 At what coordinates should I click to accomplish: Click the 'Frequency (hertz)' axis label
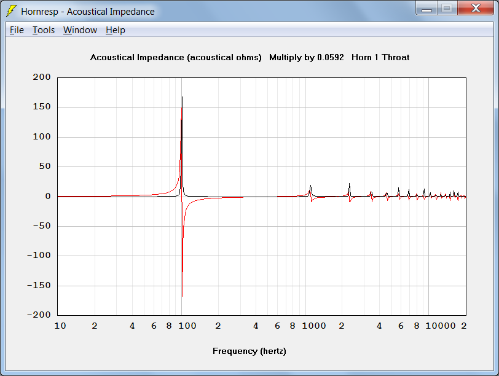coord(249,351)
